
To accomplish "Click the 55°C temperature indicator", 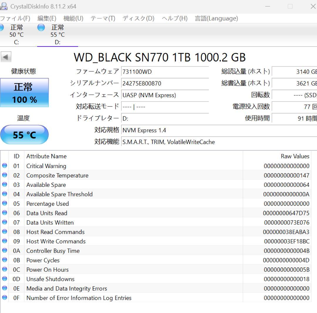I will pyautogui.click(x=25, y=135).
